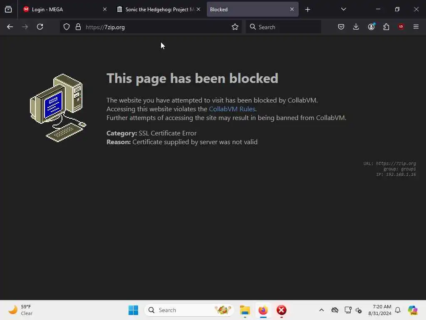Click the taskbar Search box
Screen dimensions: 426x320
(189, 310)
